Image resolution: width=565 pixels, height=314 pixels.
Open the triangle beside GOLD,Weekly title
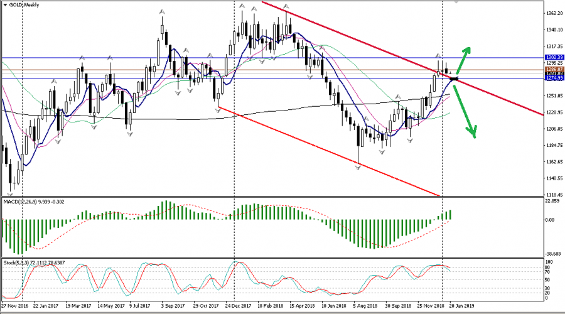tap(6, 5)
